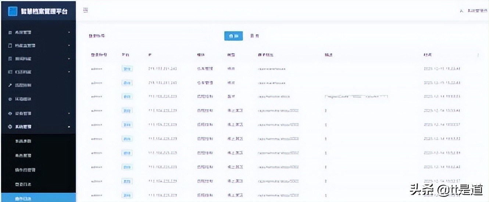
Task: Expand the first sidebar menu's chevron
Action: point(69,32)
